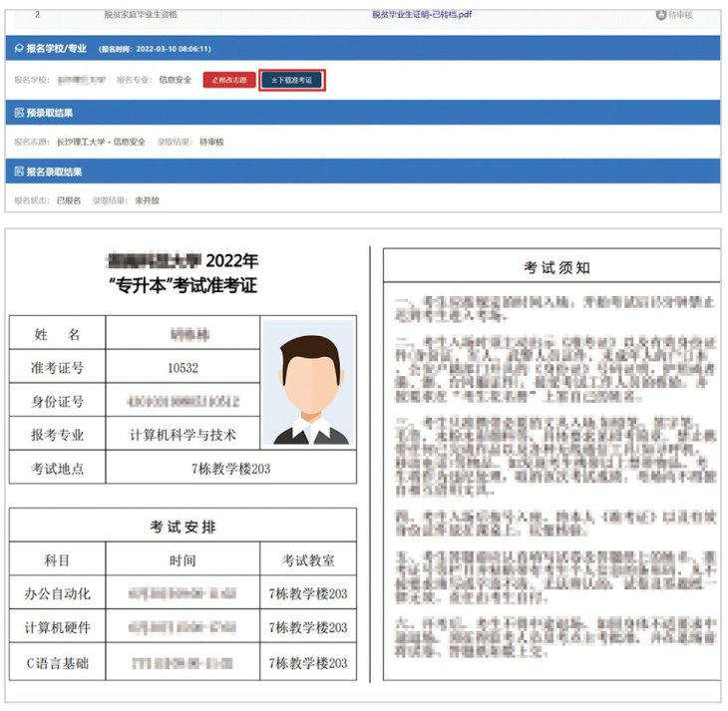Select the 计算机硬件 subject row
728x711 pixels.
pos(58,627)
